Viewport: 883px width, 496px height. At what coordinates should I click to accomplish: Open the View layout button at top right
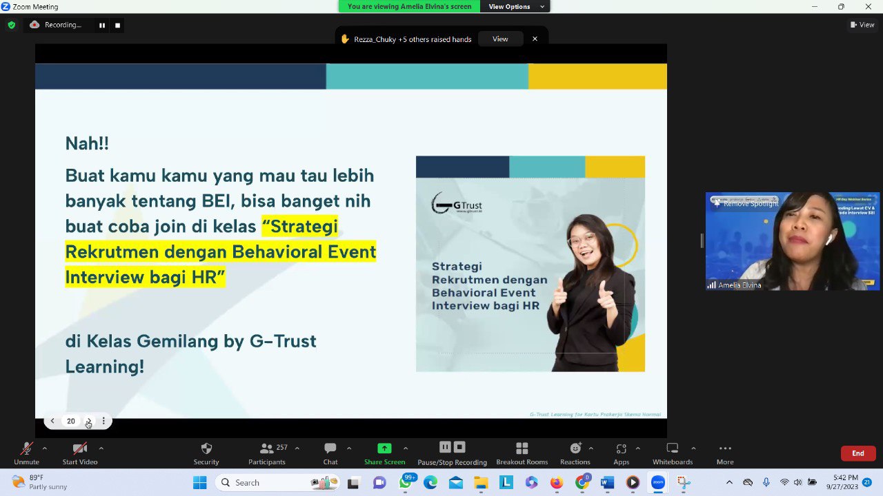tap(863, 25)
